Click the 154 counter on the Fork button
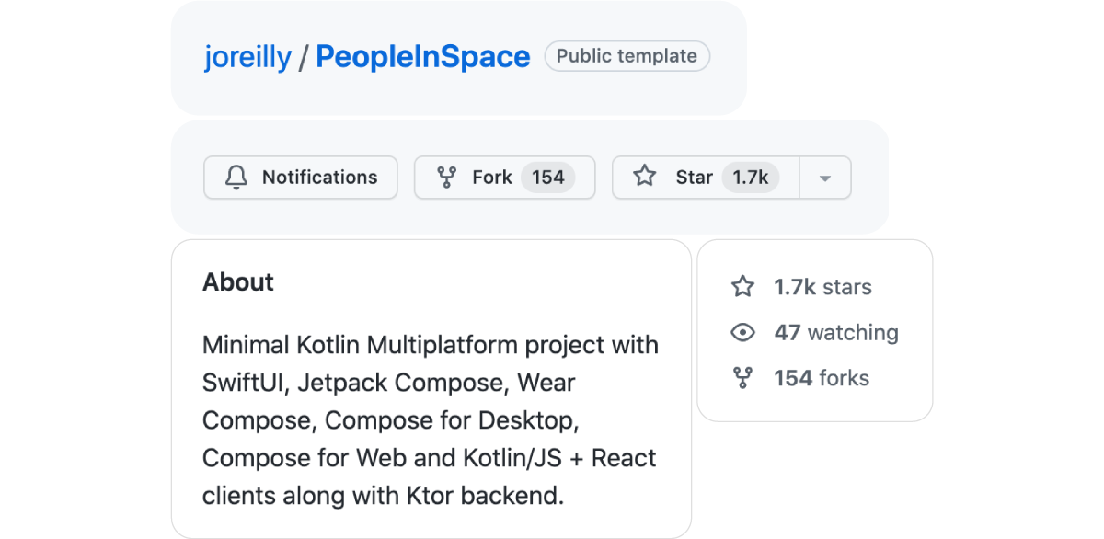Viewport: 1104px width, 539px height. (x=550, y=178)
